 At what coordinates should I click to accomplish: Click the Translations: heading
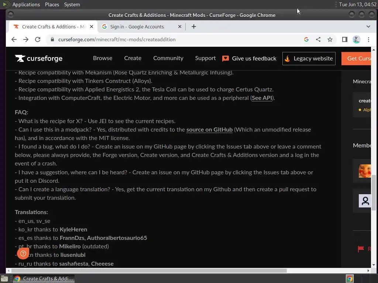31,212
